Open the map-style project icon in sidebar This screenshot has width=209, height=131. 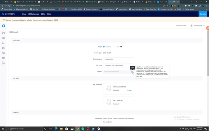(x=3, y=38)
